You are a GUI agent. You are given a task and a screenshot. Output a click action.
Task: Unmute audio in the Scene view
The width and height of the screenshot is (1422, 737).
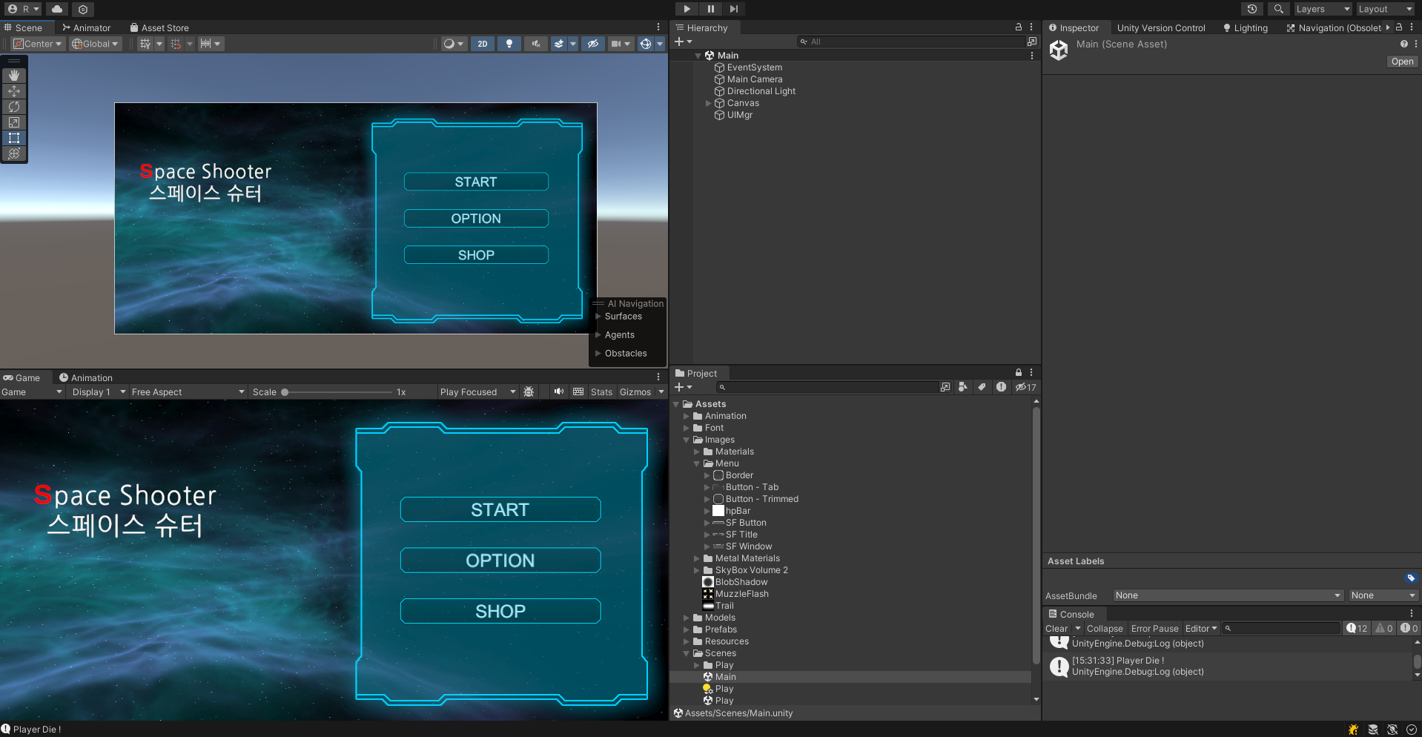(535, 44)
